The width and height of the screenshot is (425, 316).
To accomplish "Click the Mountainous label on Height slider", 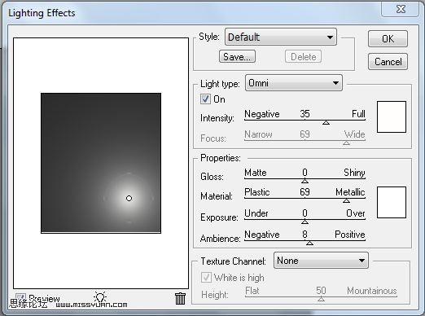I will pyautogui.click(x=372, y=291).
